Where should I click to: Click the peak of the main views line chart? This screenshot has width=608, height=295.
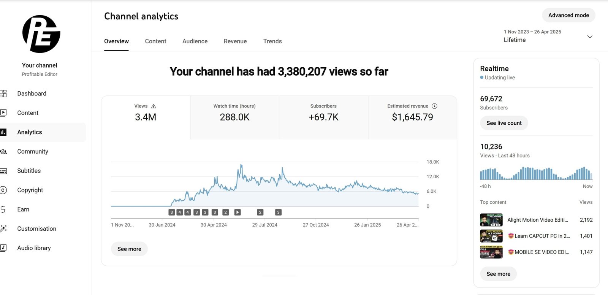pyautogui.click(x=241, y=165)
